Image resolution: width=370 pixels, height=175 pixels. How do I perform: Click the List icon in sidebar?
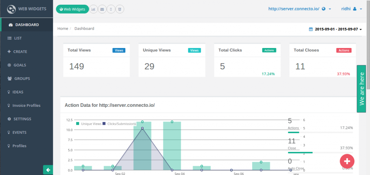click(10, 38)
